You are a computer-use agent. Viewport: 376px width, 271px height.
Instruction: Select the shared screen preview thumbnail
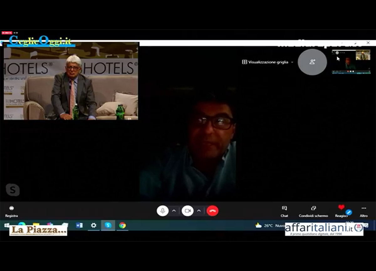[x=351, y=62]
